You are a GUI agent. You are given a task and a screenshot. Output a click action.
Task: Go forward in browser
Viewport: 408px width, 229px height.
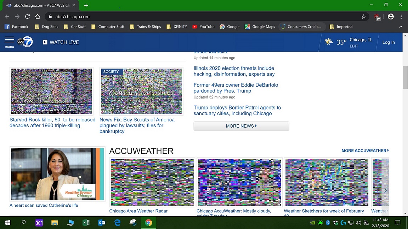coord(17,17)
